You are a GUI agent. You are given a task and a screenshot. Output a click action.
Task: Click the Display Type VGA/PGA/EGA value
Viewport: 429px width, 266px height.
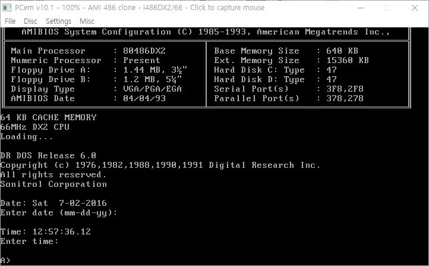pyautogui.click(x=152, y=89)
